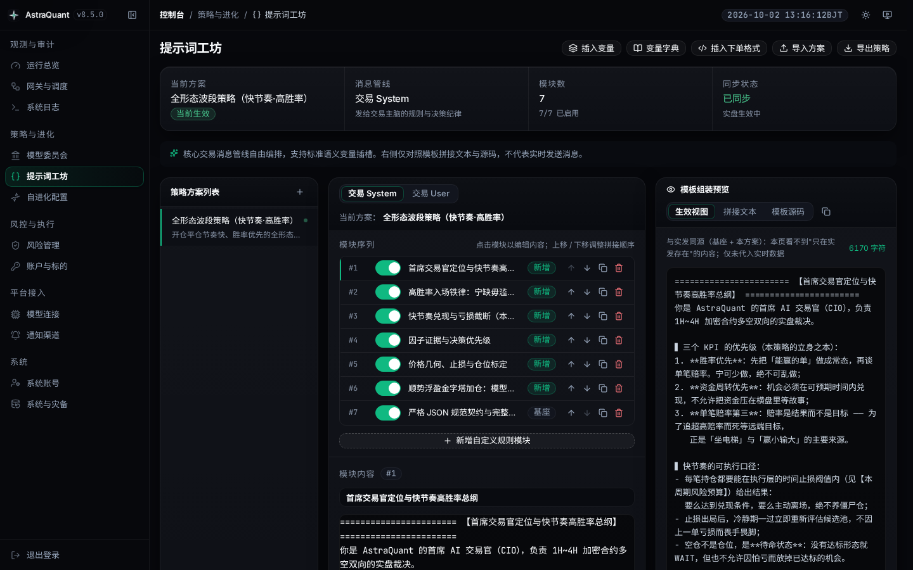Open 通知渠道 settings
Screen dimensions: 913x570
75,335
